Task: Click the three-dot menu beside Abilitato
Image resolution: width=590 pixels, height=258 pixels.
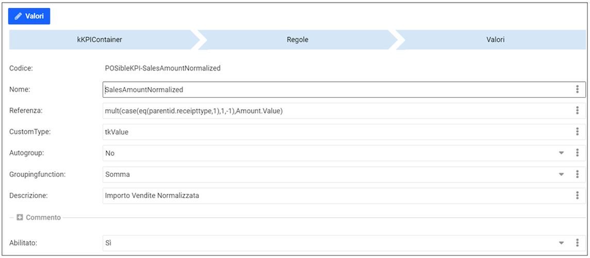Action: pyautogui.click(x=577, y=243)
